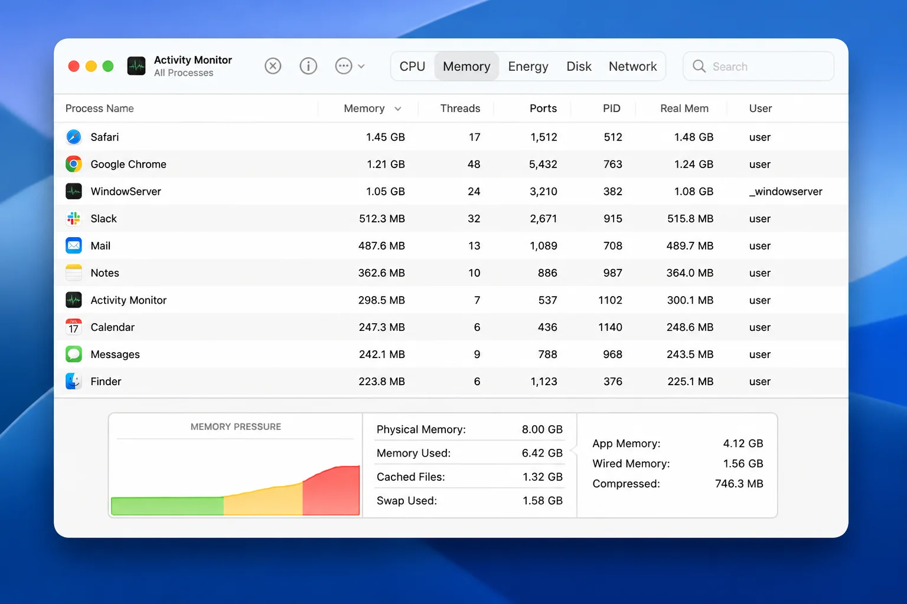Click the Stop process (X) toolbar icon
Image resolution: width=907 pixels, height=604 pixels.
point(273,66)
